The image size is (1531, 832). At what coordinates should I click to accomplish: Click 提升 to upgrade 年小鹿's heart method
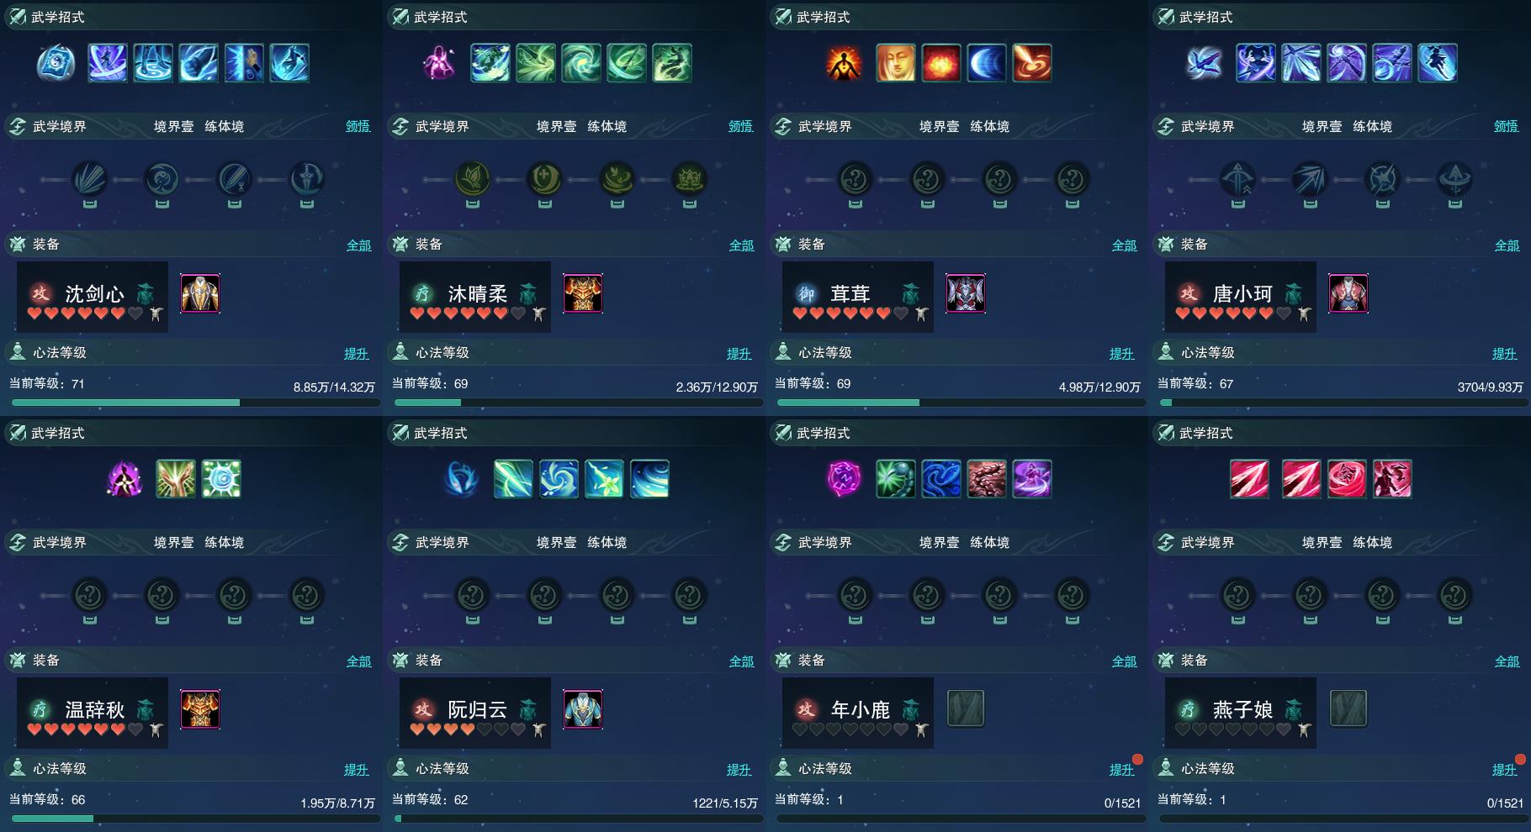click(x=1122, y=769)
